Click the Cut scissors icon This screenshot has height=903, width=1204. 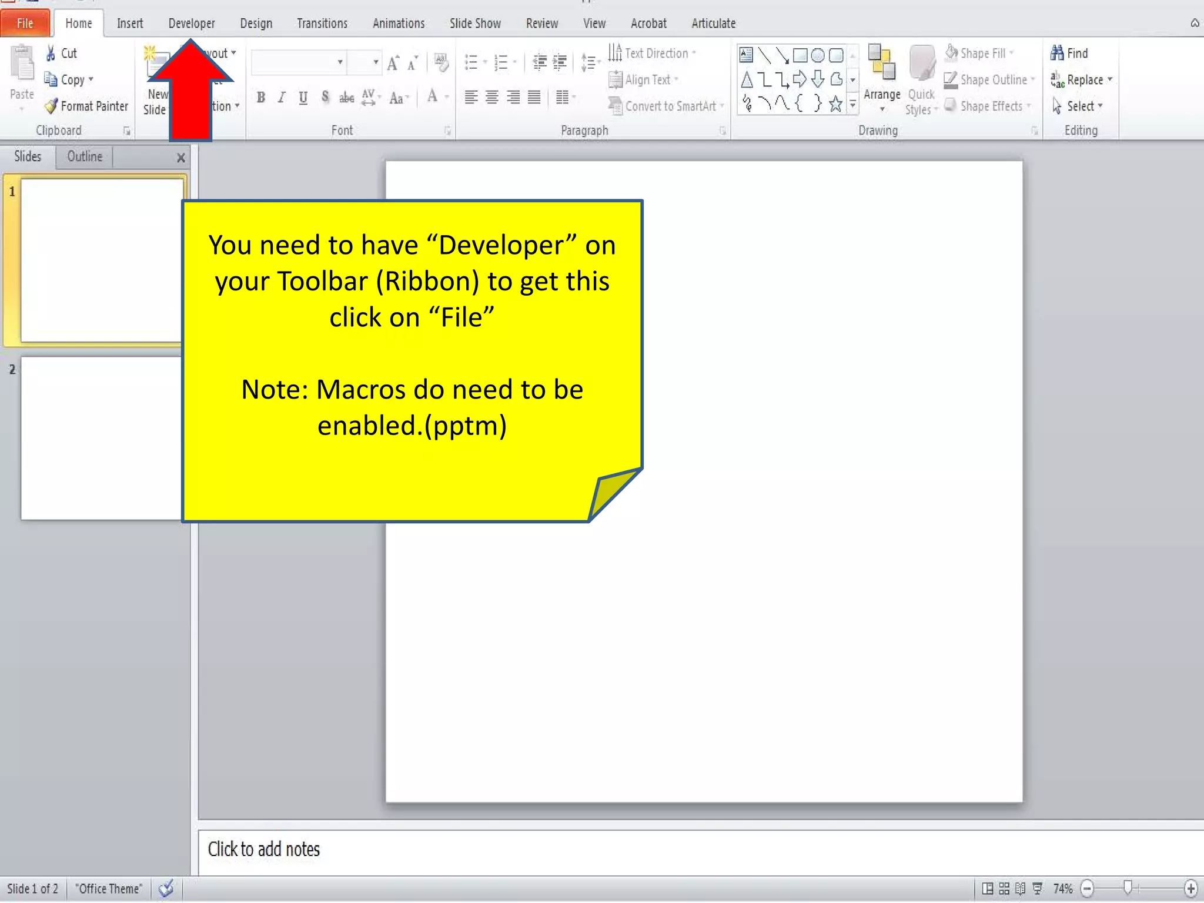[x=51, y=53]
